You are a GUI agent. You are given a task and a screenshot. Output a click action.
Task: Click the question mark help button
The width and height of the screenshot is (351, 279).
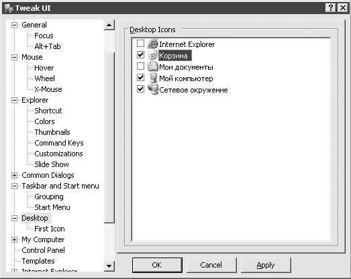(331, 8)
